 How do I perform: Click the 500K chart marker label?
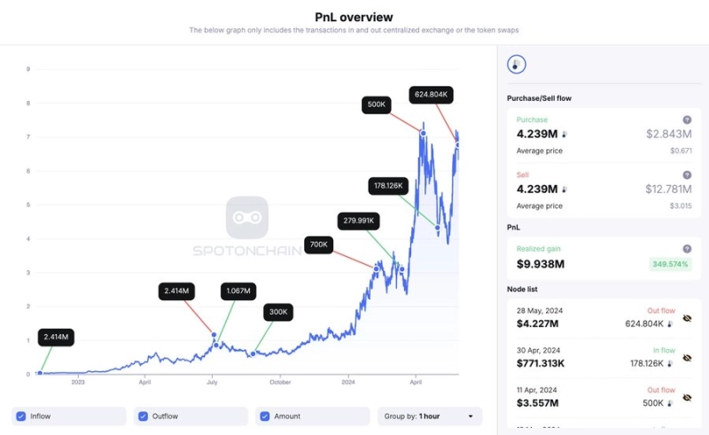(x=376, y=105)
